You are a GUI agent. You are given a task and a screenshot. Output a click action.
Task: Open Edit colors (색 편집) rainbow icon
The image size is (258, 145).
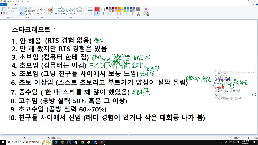pos(138,9)
